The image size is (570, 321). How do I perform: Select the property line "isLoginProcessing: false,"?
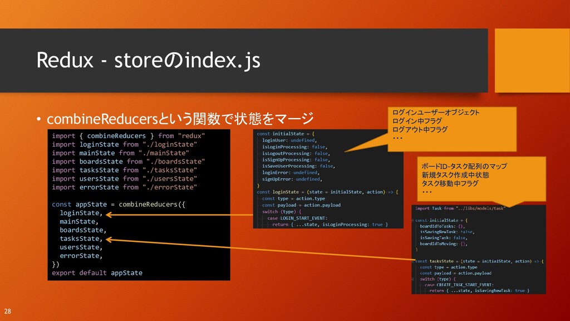[x=295, y=147]
